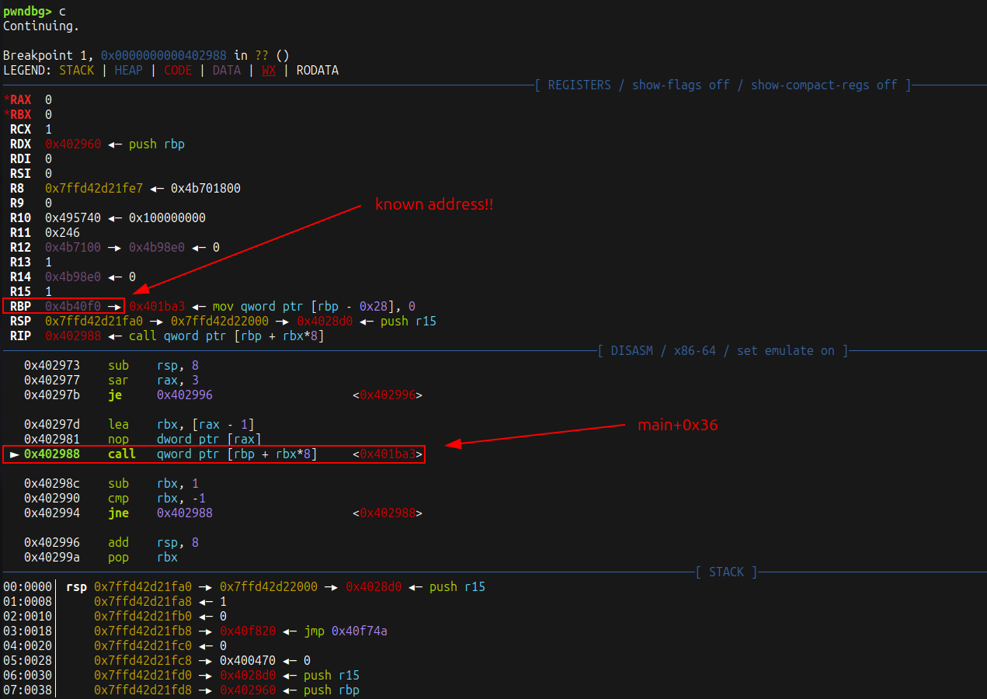
Task: Click CODE in the legend line
Action: pyautogui.click(x=178, y=70)
